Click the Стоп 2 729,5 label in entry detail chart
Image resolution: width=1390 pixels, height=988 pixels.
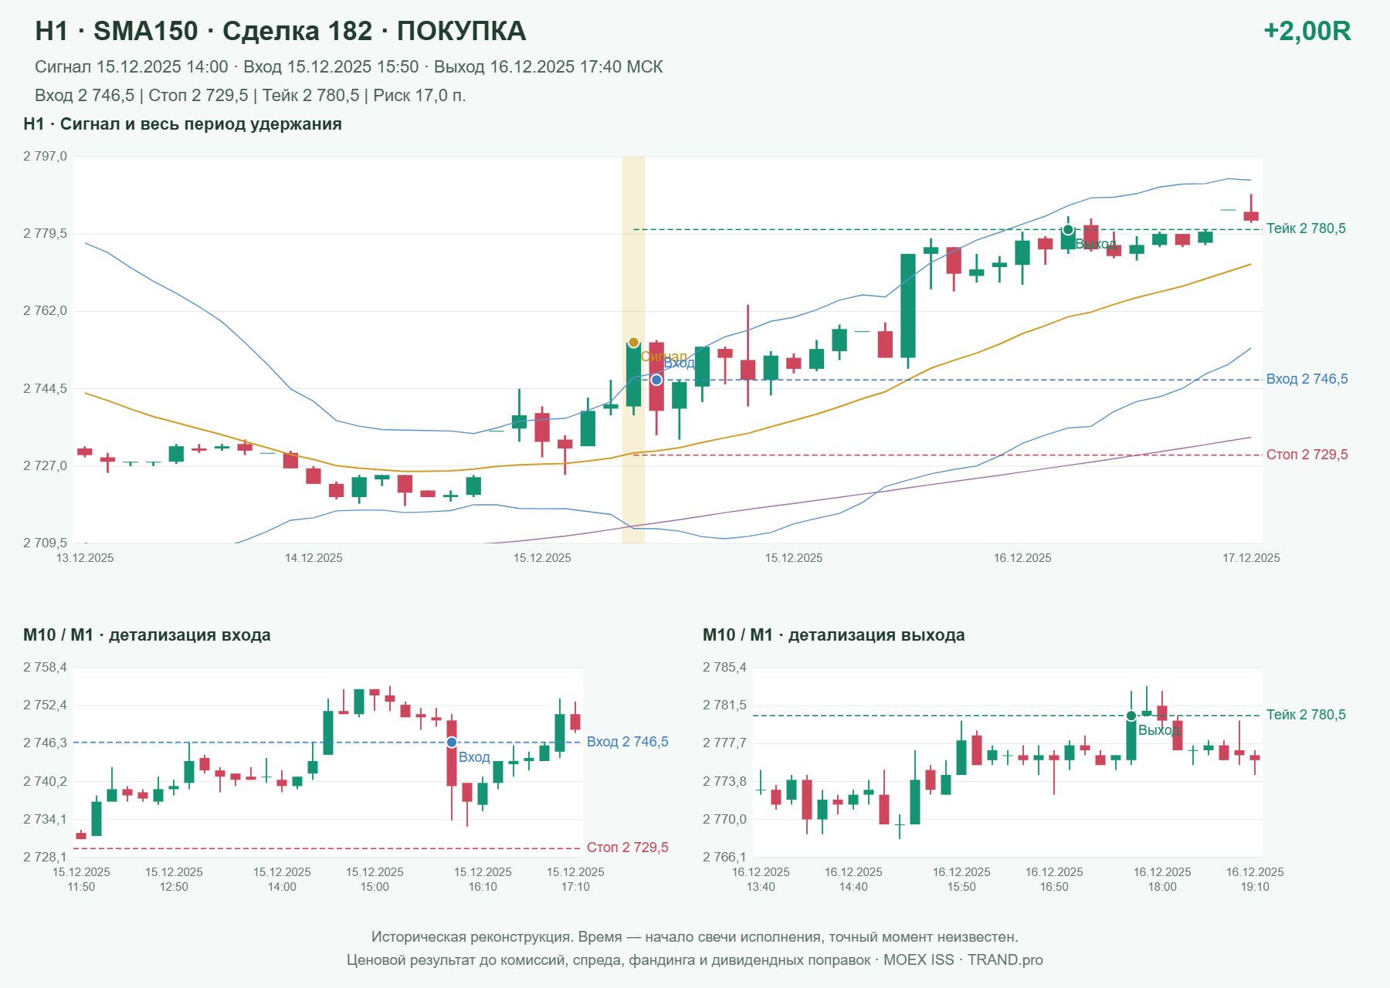click(627, 848)
